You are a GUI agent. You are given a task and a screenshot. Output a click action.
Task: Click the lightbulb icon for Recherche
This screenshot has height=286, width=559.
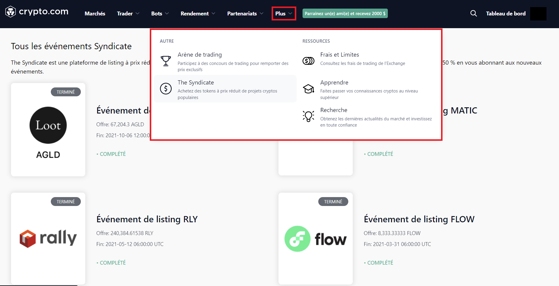click(x=308, y=116)
